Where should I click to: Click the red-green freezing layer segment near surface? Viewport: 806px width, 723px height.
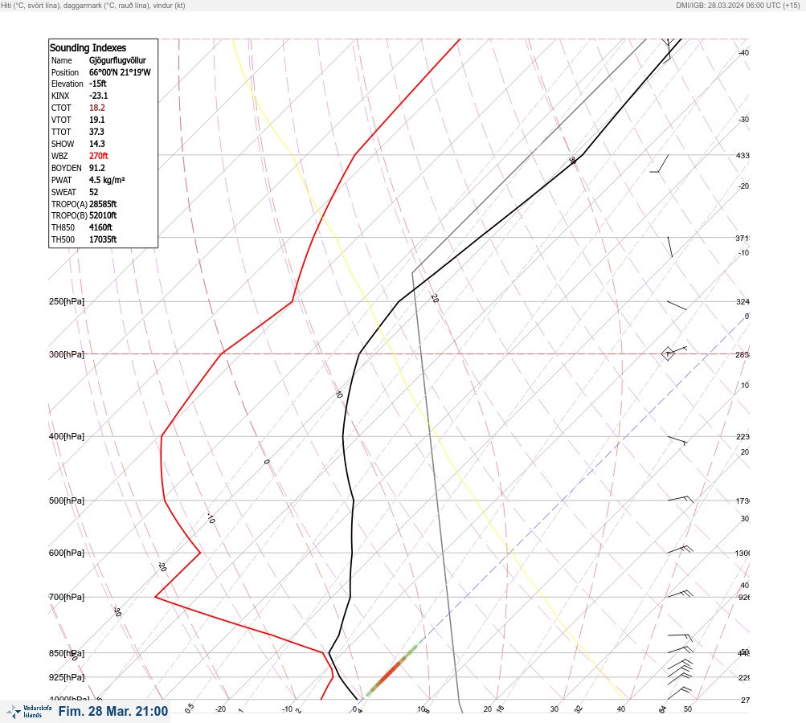coord(393,670)
